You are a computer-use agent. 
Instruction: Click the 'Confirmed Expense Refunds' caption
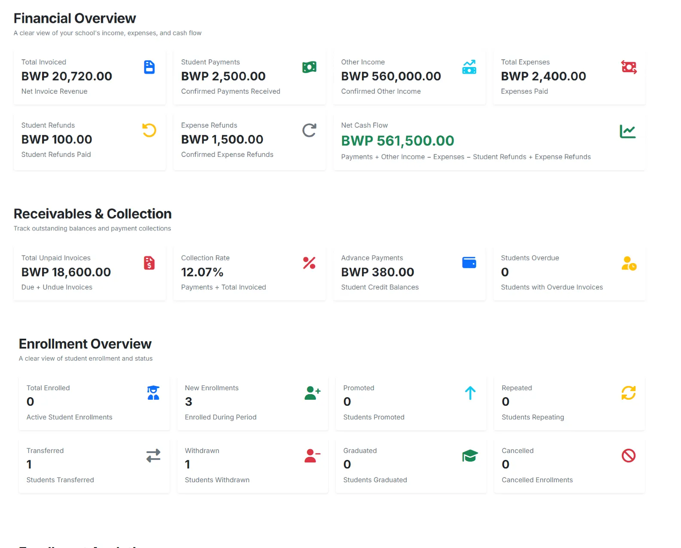tap(227, 154)
